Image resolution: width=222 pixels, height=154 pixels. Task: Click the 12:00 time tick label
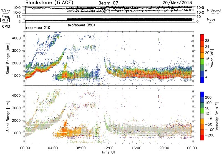tap(109, 148)
